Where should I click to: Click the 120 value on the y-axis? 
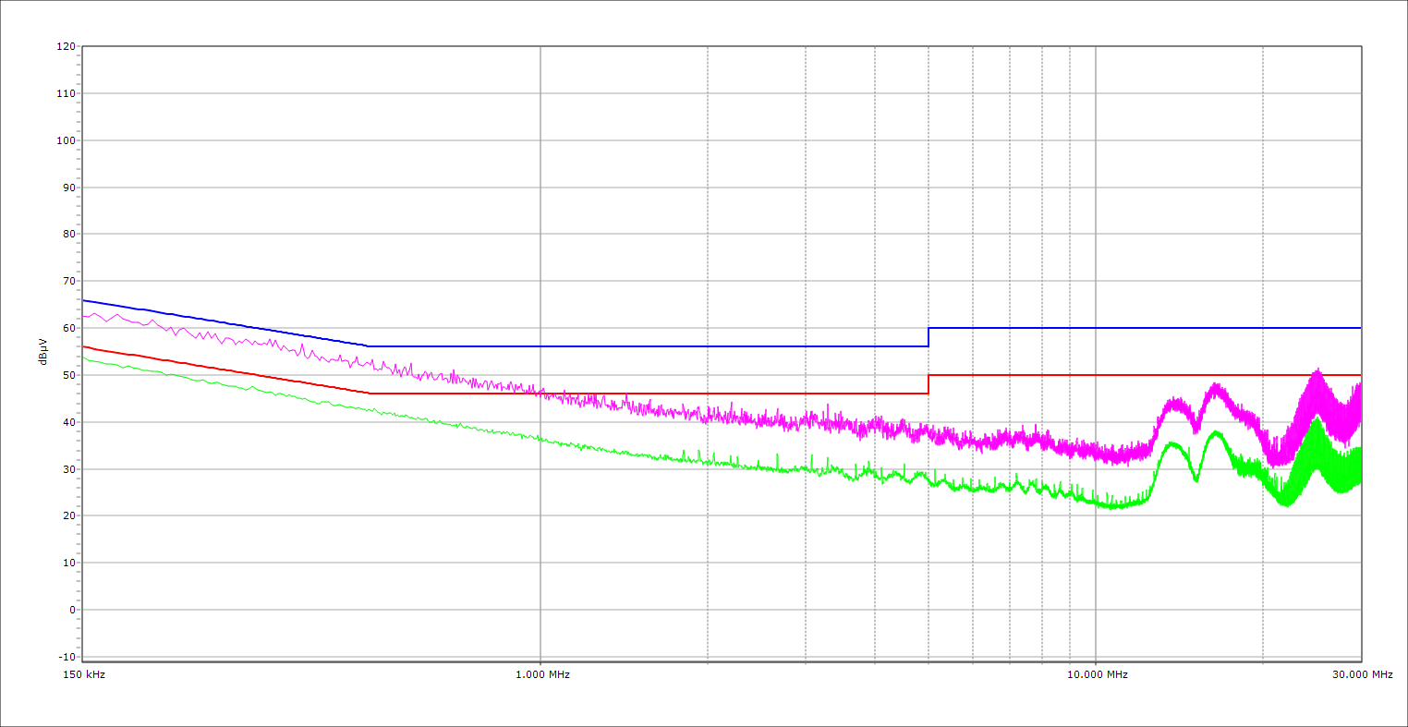click(66, 47)
